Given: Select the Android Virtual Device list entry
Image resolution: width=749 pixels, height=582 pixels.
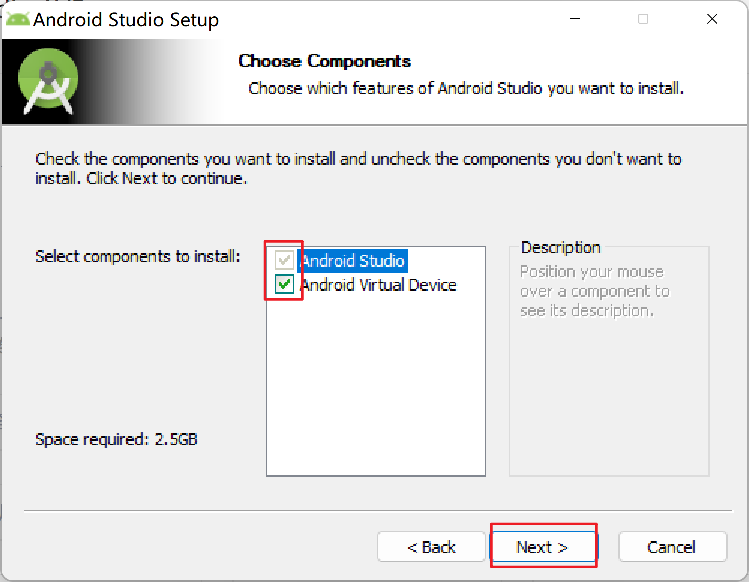Looking at the screenshot, I should click(x=378, y=284).
